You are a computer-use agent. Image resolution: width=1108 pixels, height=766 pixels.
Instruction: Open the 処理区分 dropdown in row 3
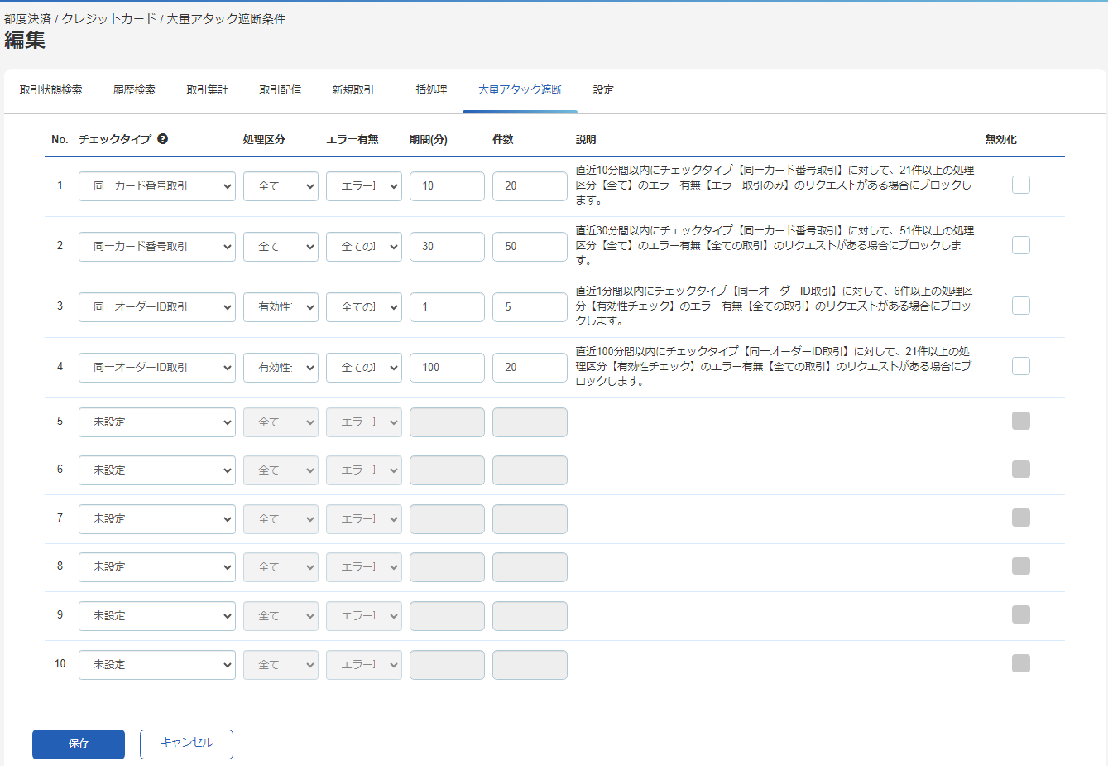tap(280, 306)
